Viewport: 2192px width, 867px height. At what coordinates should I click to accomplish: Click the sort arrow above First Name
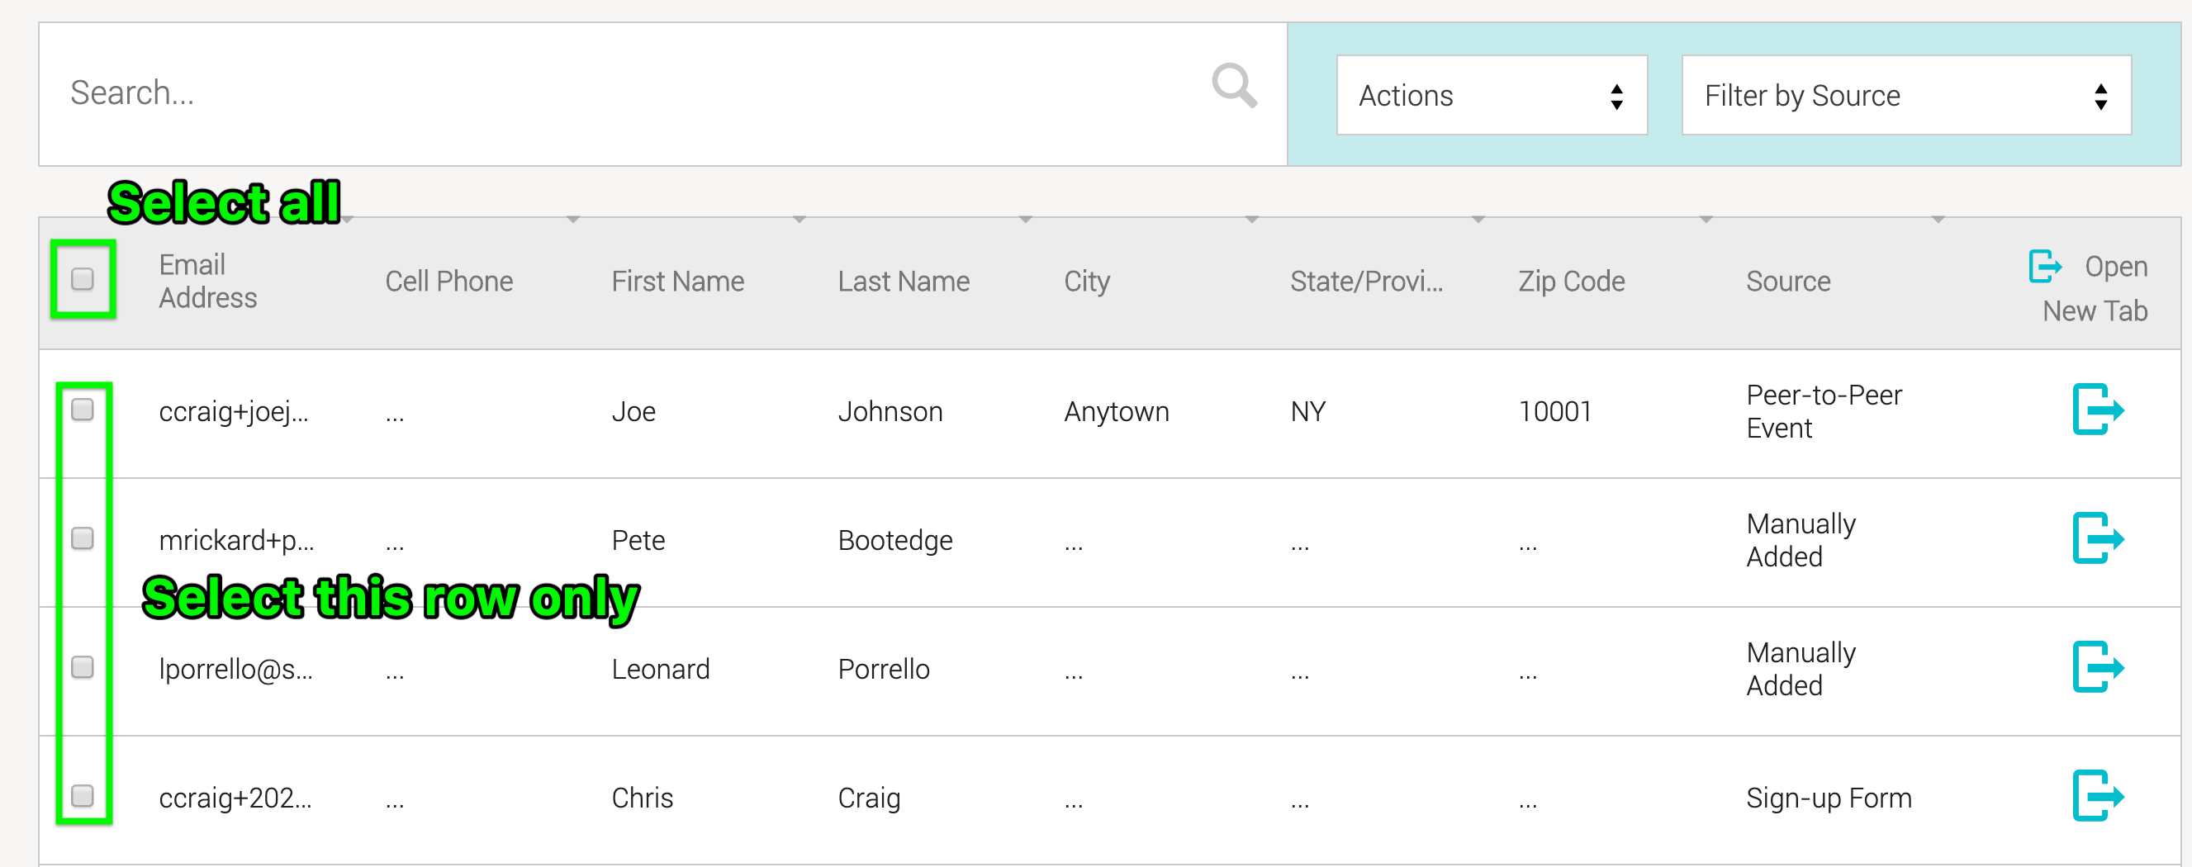pyautogui.click(x=799, y=220)
